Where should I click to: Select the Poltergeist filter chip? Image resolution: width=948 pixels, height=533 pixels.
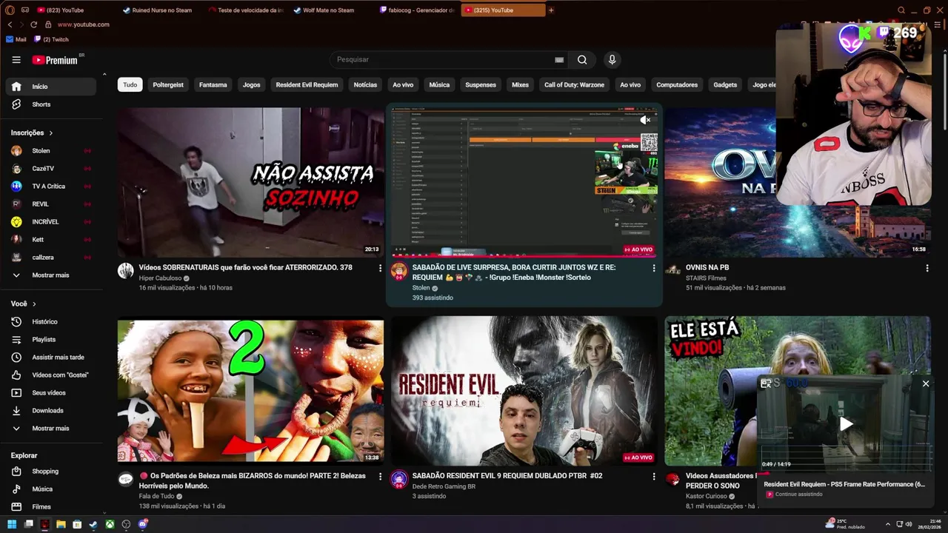tap(168, 85)
